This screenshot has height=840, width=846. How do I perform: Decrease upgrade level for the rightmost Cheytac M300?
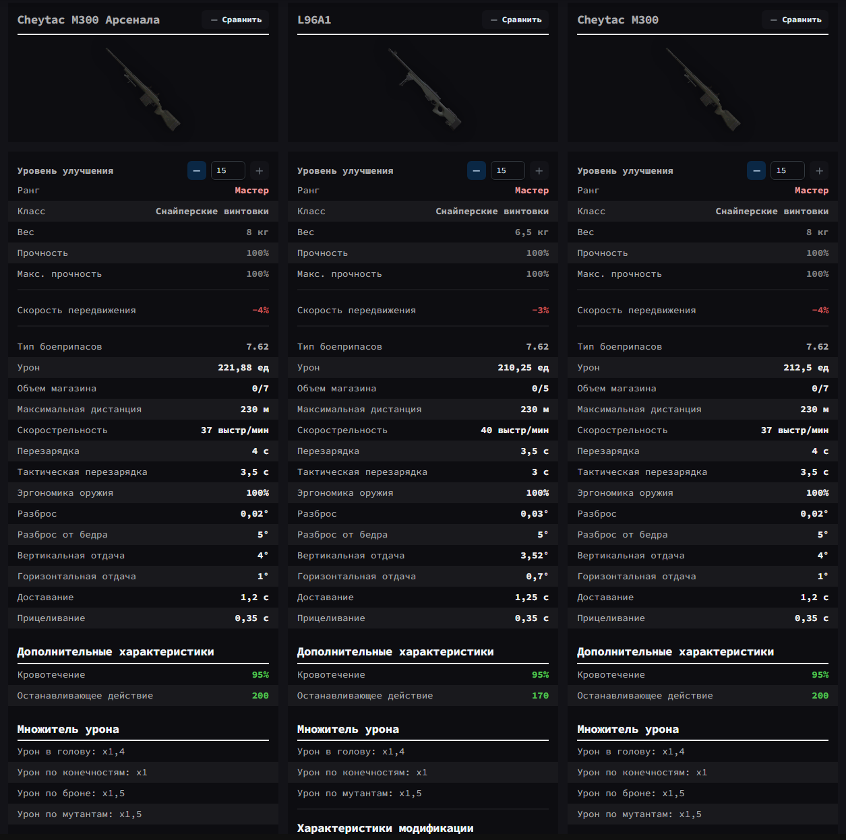click(x=756, y=170)
